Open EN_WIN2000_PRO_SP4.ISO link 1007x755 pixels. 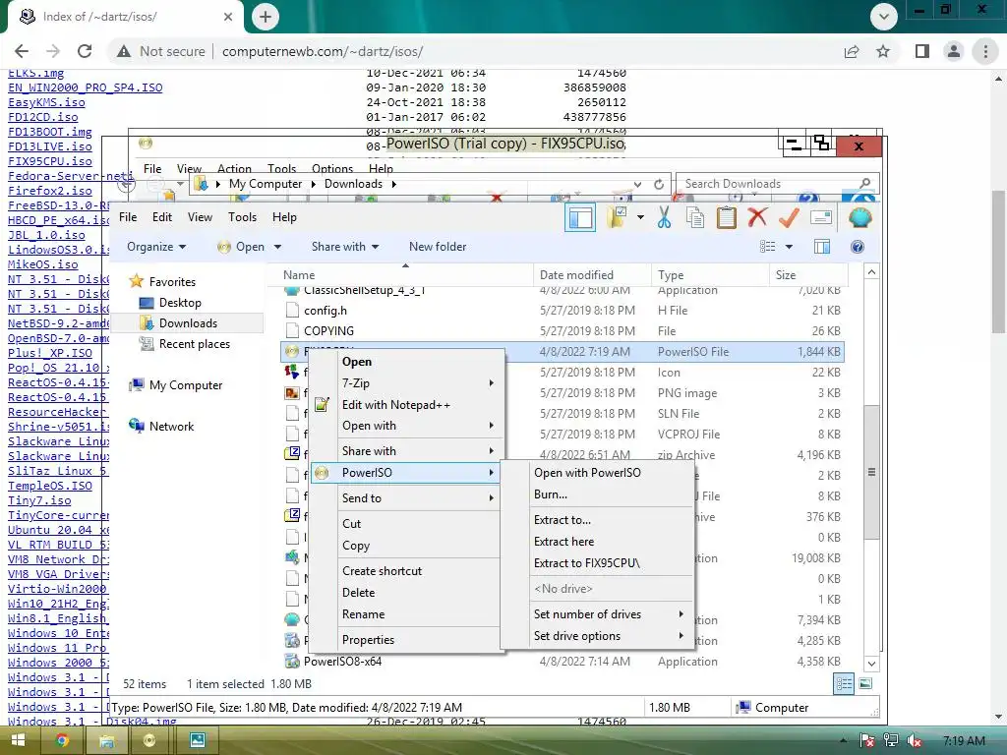85,87
